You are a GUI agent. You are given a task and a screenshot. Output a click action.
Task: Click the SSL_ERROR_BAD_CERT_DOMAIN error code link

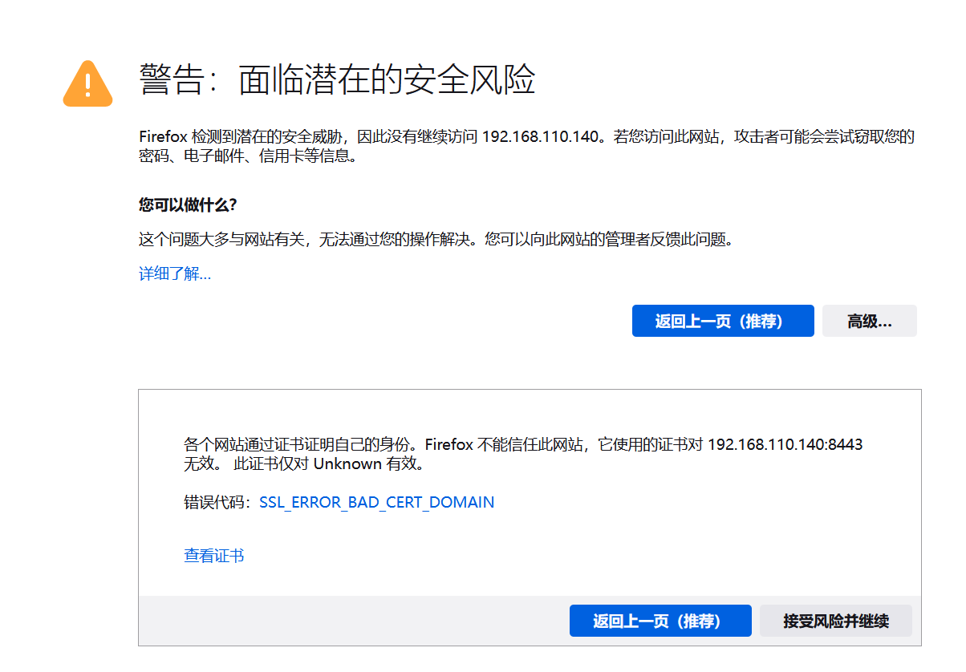point(376,503)
